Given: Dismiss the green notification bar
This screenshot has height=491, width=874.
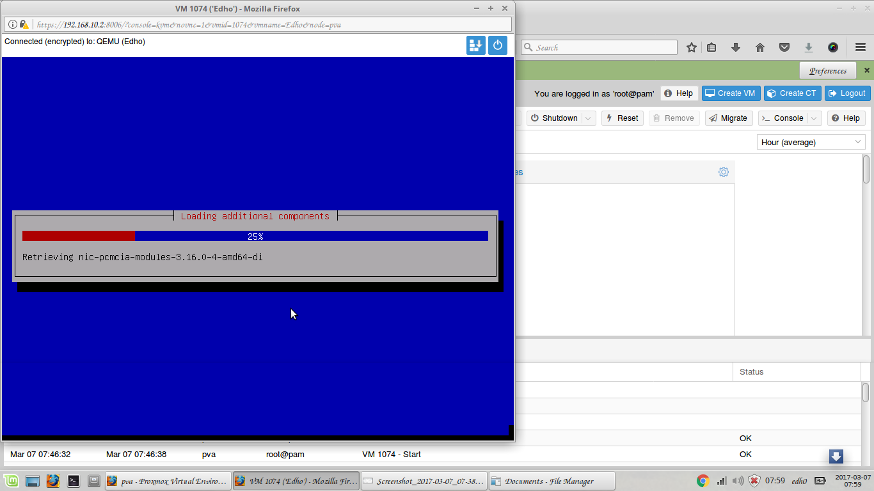Looking at the screenshot, I should pos(867,70).
